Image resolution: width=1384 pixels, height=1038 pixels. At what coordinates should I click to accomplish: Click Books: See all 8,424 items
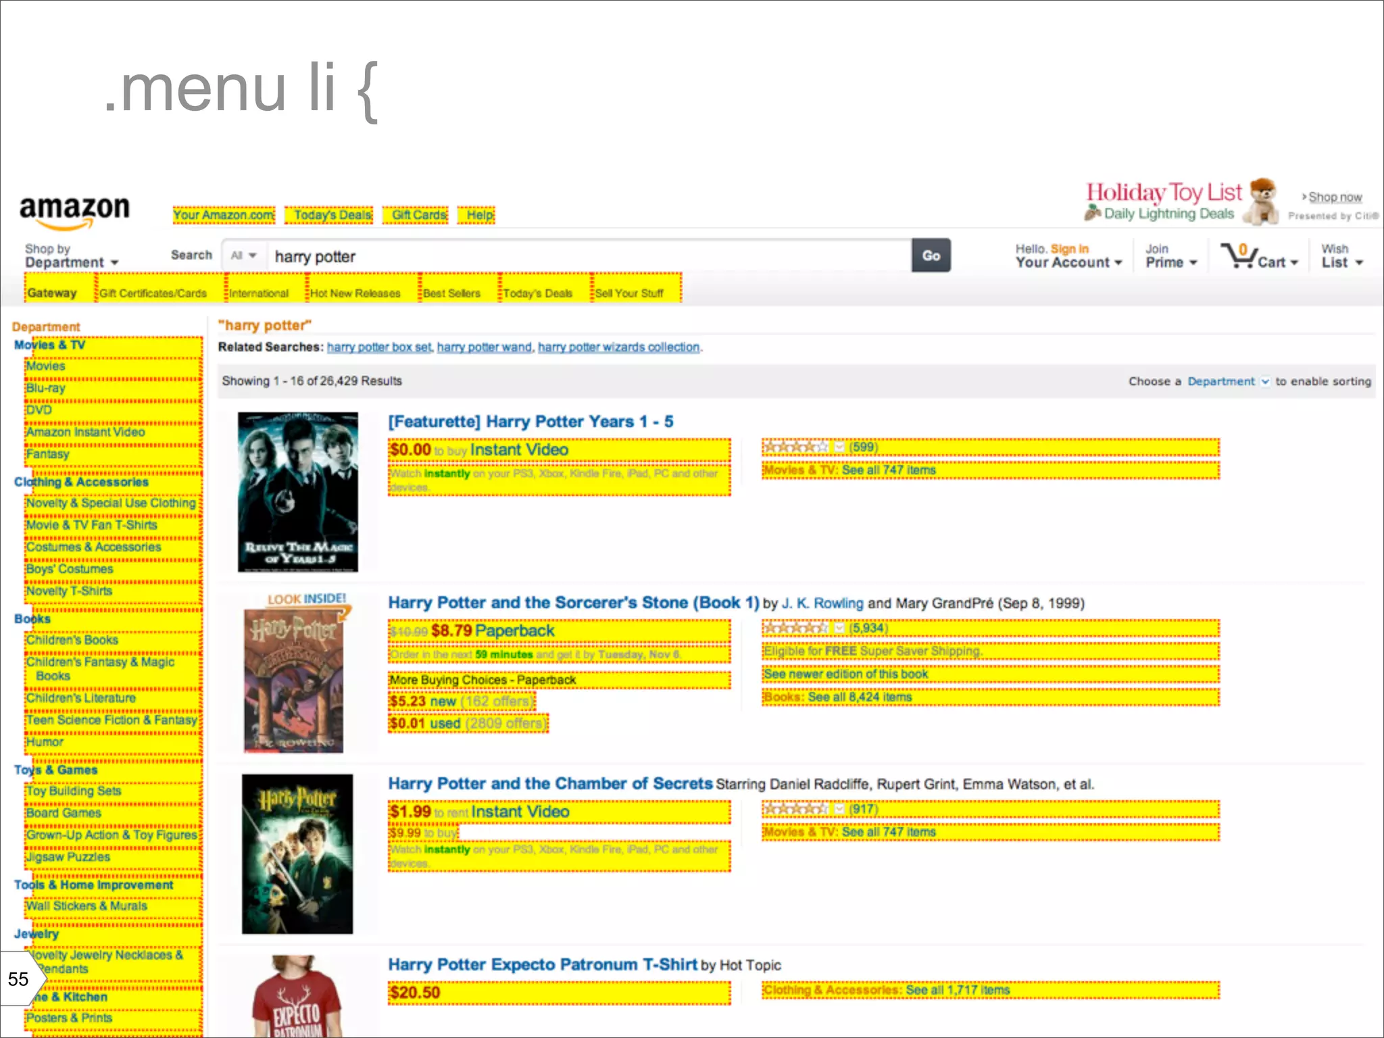837,697
